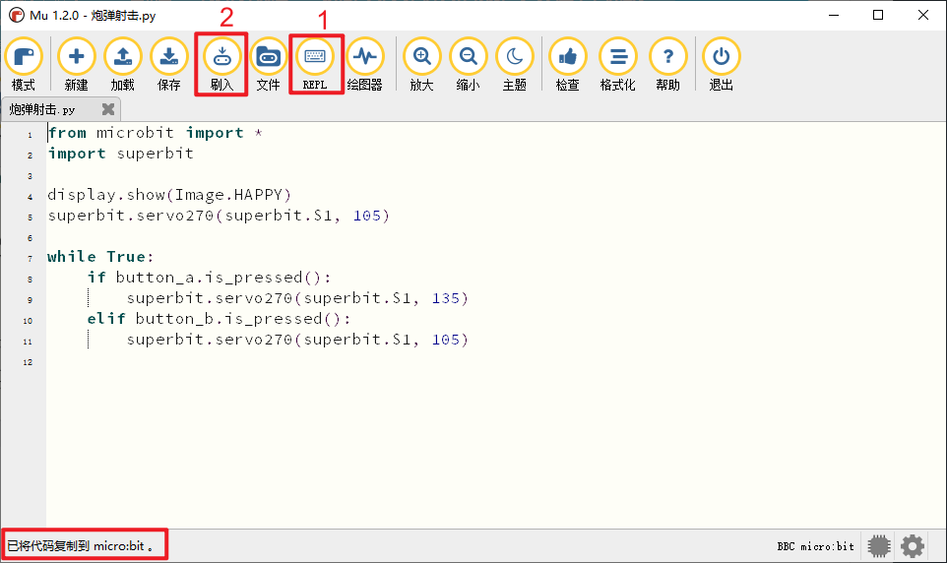Close the 炮弹射击.py tab
Image resolution: width=947 pixels, height=563 pixels.
point(108,109)
